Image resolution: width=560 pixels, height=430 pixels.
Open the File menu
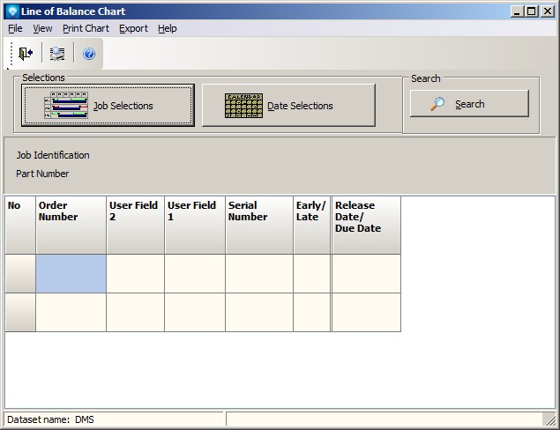coord(15,28)
